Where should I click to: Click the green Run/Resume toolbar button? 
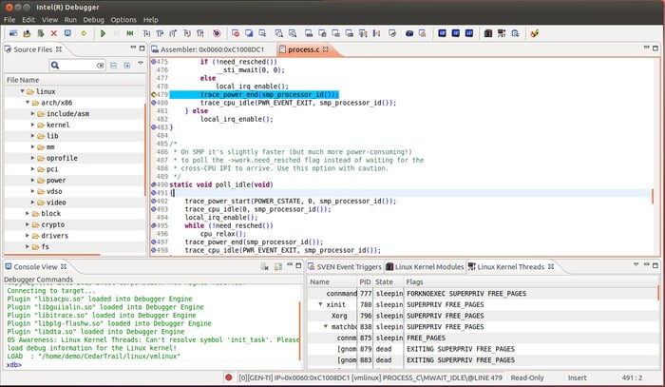pyautogui.click(x=103, y=33)
